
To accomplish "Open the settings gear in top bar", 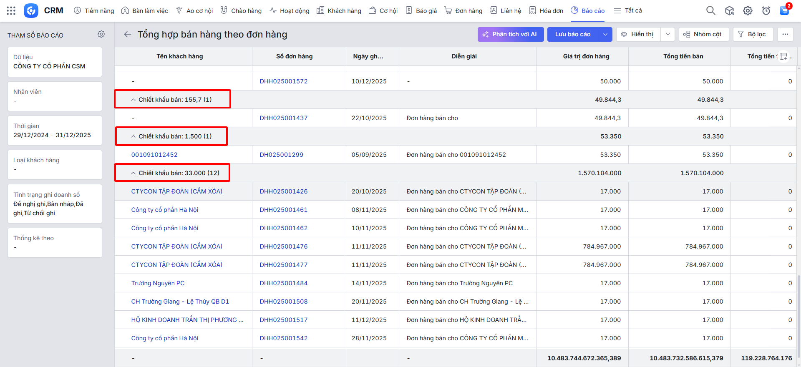I will (x=748, y=10).
